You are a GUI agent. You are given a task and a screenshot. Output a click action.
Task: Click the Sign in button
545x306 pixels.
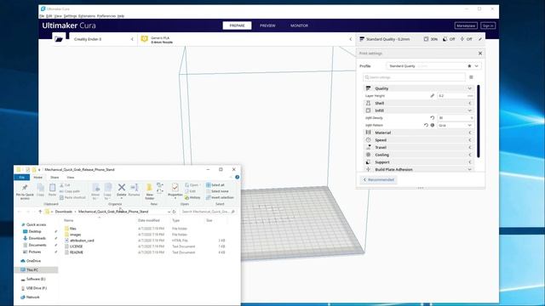tap(488, 25)
